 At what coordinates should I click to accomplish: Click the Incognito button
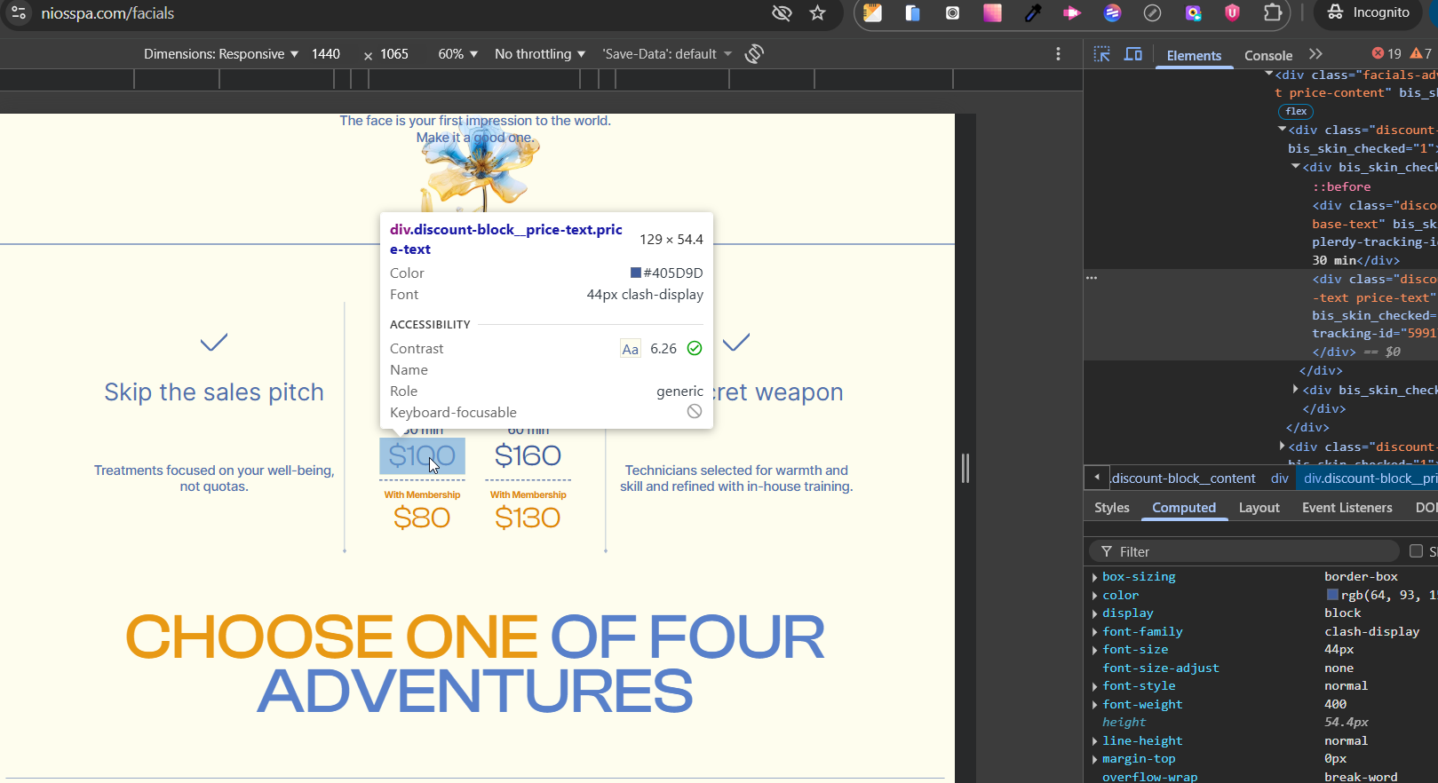(x=1368, y=12)
